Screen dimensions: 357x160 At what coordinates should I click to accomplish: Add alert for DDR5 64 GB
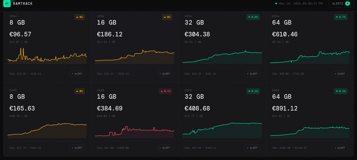[340, 148]
